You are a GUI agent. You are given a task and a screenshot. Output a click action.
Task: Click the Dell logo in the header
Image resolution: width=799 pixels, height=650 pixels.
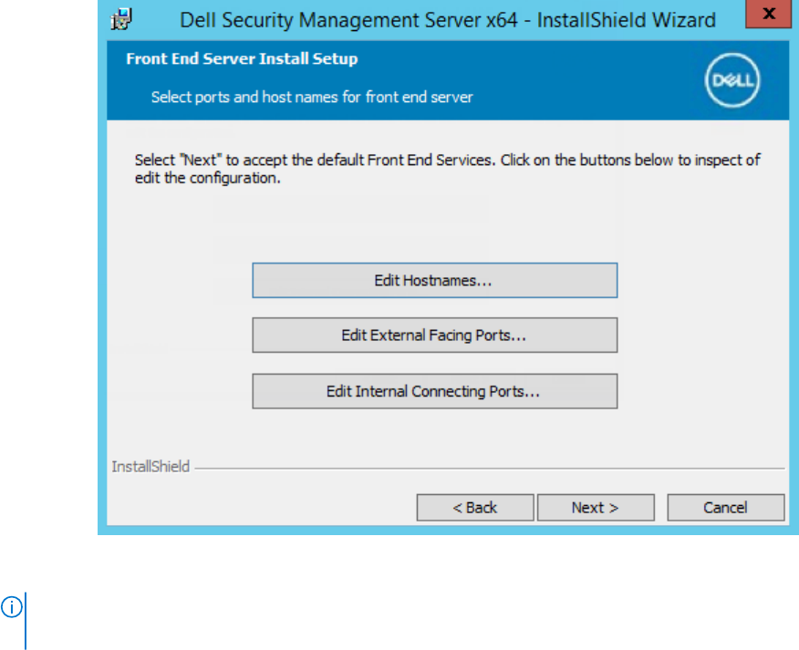click(x=732, y=80)
